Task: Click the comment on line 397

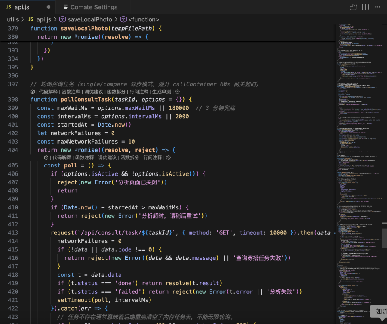Action: point(144,84)
